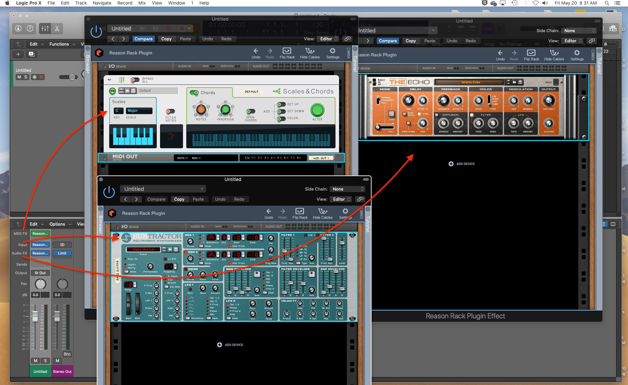Click Hide Cables icon in Scales & Chords window

pyautogui.click(x=310, y=51)
